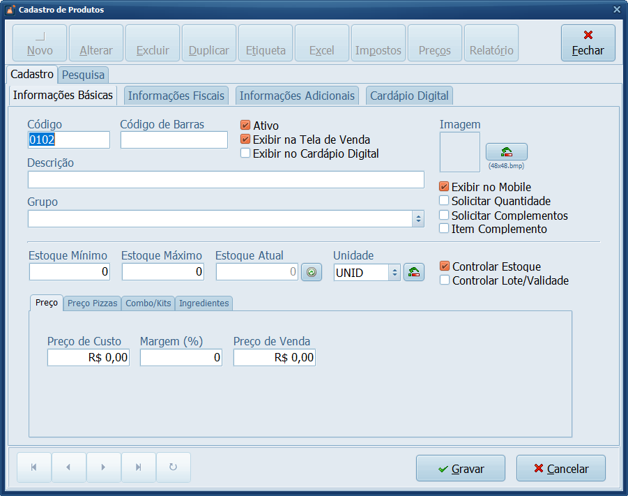Toggle Controlar Lote/Validade checkbox
Screen dimensions: 628x496
[445, 280]
